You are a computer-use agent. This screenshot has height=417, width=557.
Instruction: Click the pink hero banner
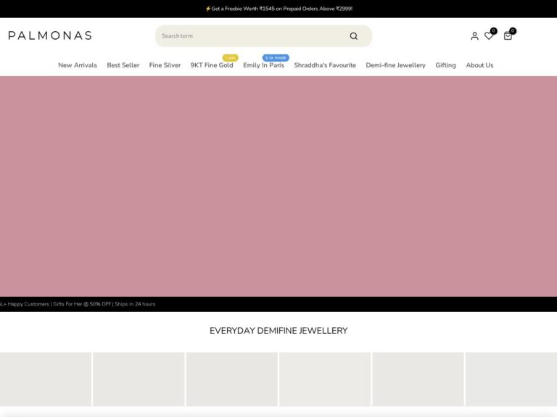tap(278, 186)
